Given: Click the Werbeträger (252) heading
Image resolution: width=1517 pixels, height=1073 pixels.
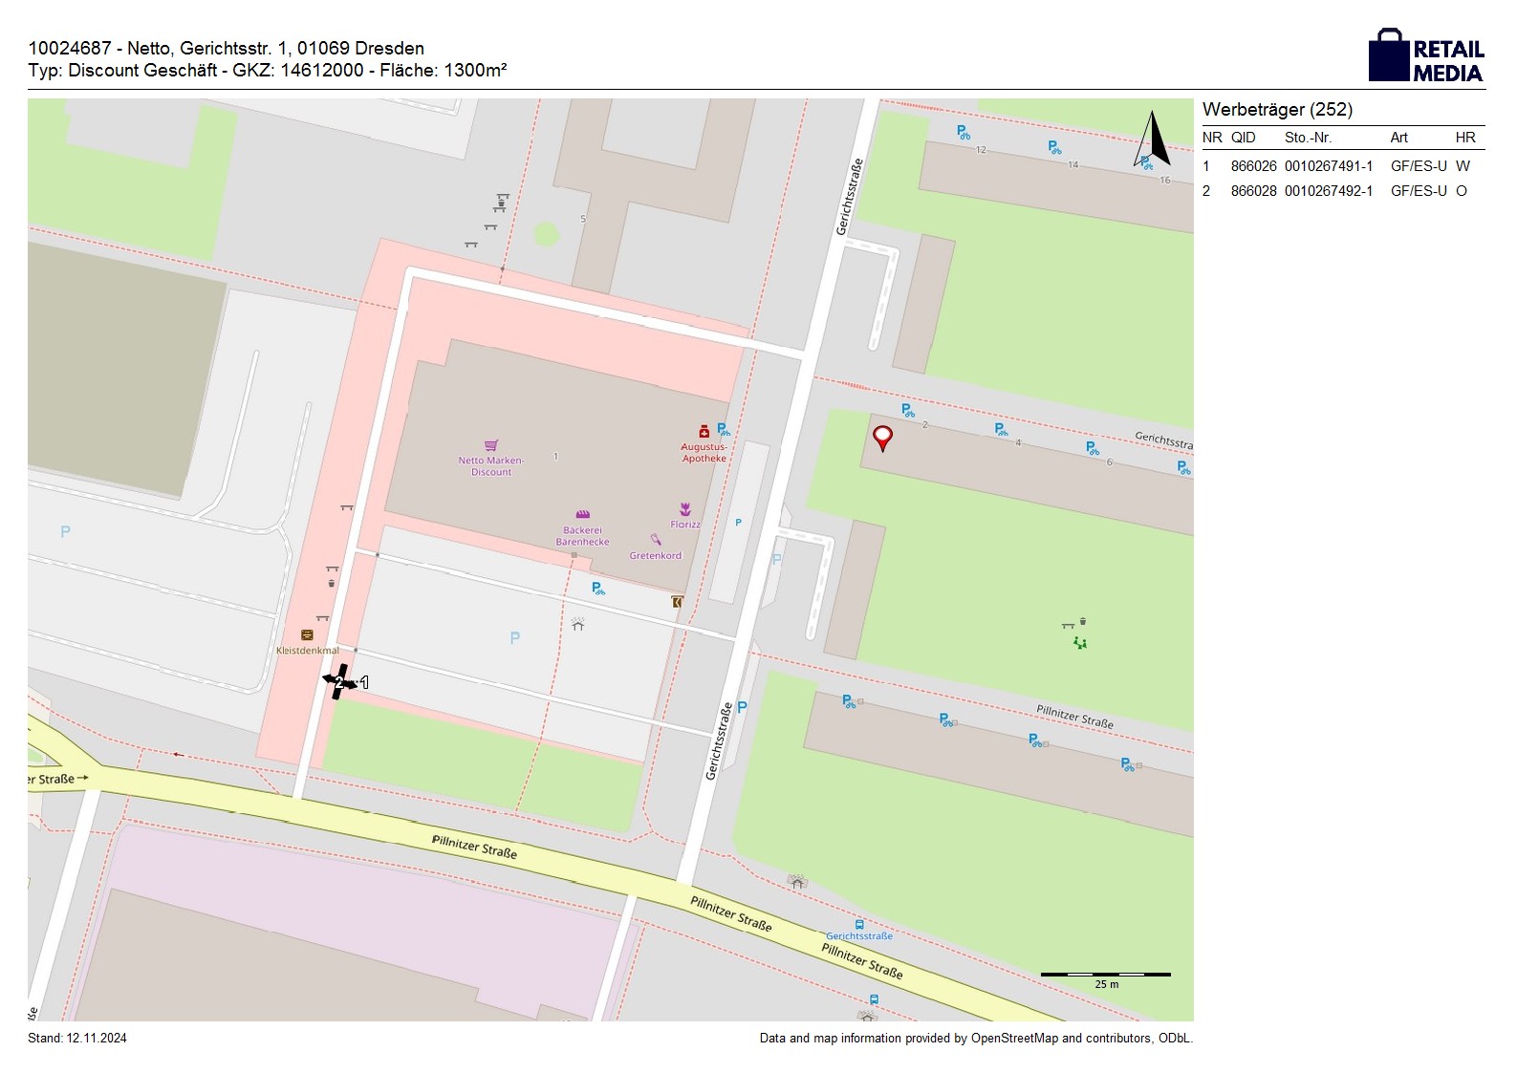Looking at the screenshot, I should tap(1277, 110).
